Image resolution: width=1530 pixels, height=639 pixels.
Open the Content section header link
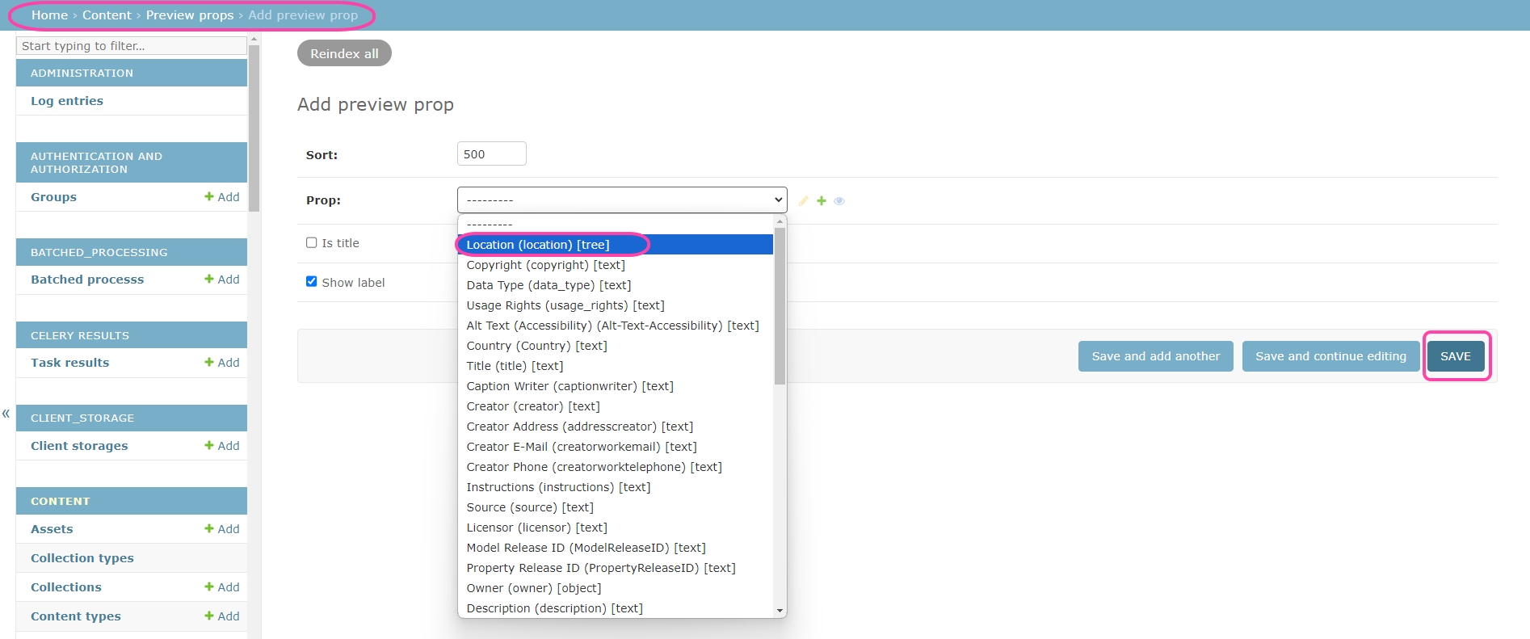click(61, 501)
